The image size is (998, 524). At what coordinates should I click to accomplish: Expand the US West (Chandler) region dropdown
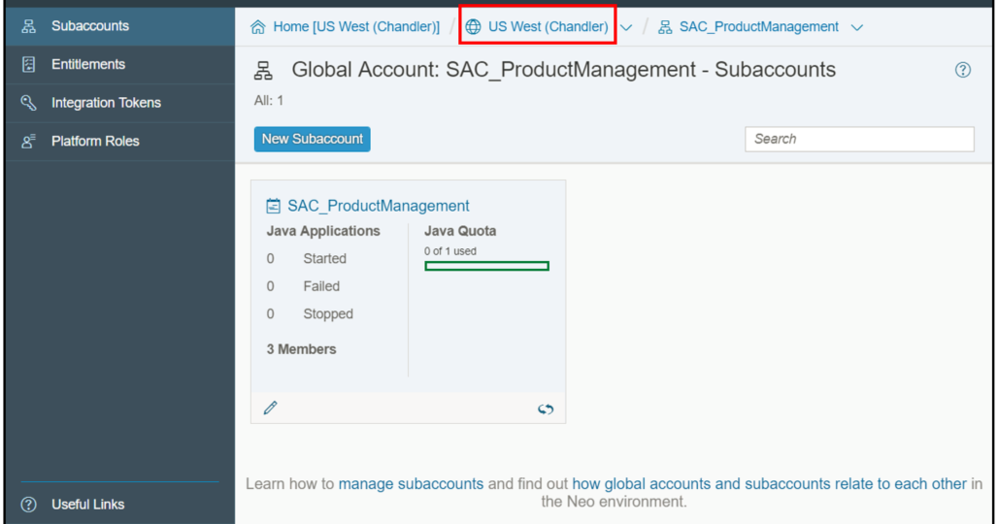[626, 27]
